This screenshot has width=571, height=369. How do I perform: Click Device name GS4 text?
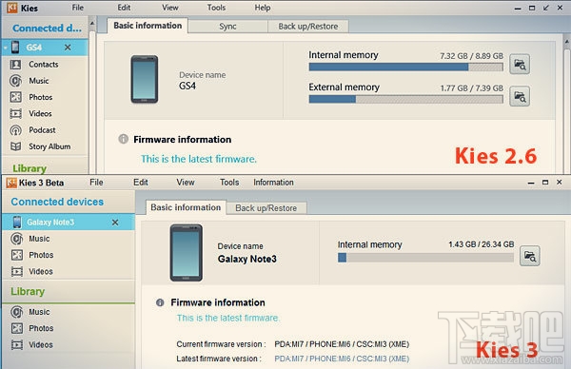click(x=187, y=86)
